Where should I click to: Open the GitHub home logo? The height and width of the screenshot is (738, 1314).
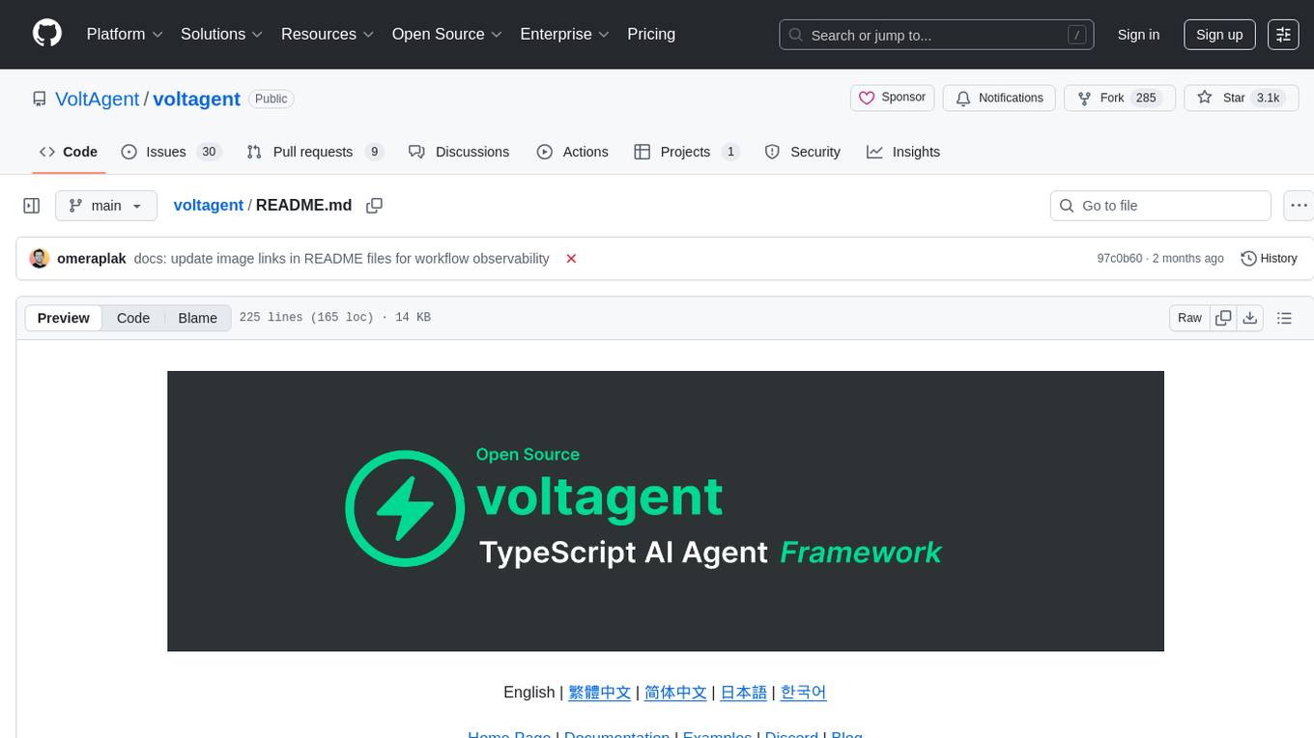[x=47, y=34]
